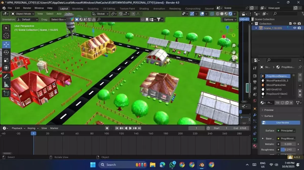The height and width of the screenshot is (170, 304).
Task: Select the WoodPlanks04A material slot
Action: 276,85
